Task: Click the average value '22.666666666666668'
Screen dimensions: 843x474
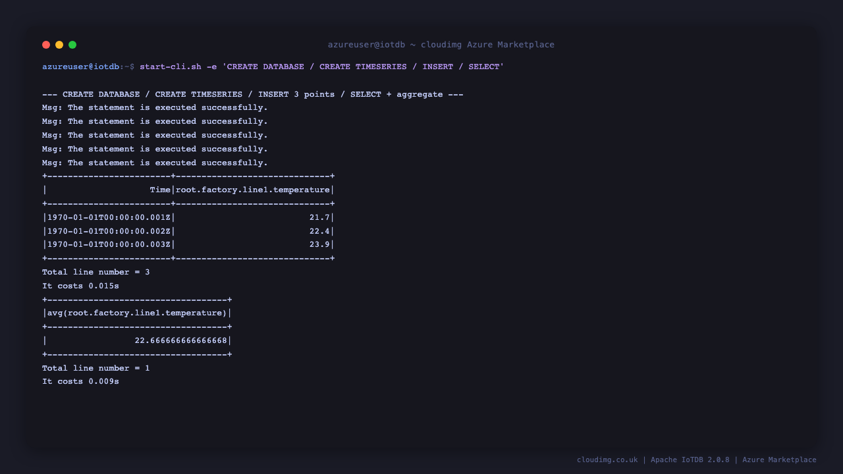Action: click(181, 340)
